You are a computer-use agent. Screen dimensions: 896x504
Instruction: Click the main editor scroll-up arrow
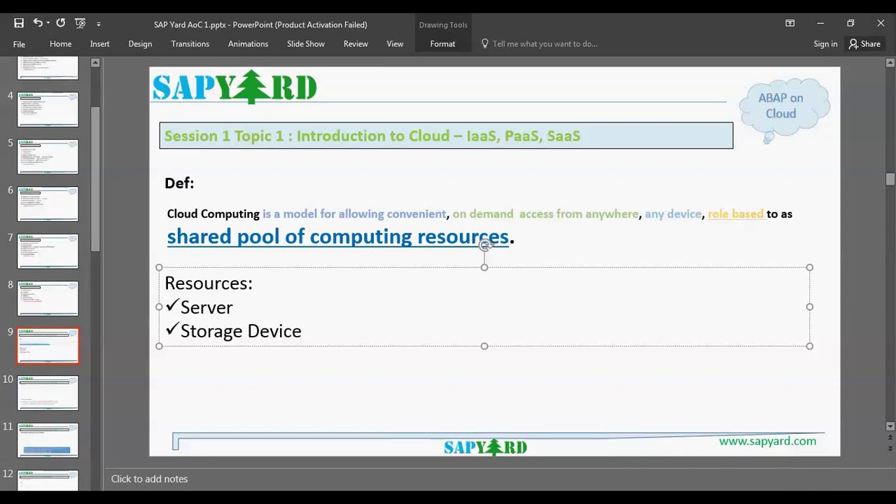click(x=890, y=63)
